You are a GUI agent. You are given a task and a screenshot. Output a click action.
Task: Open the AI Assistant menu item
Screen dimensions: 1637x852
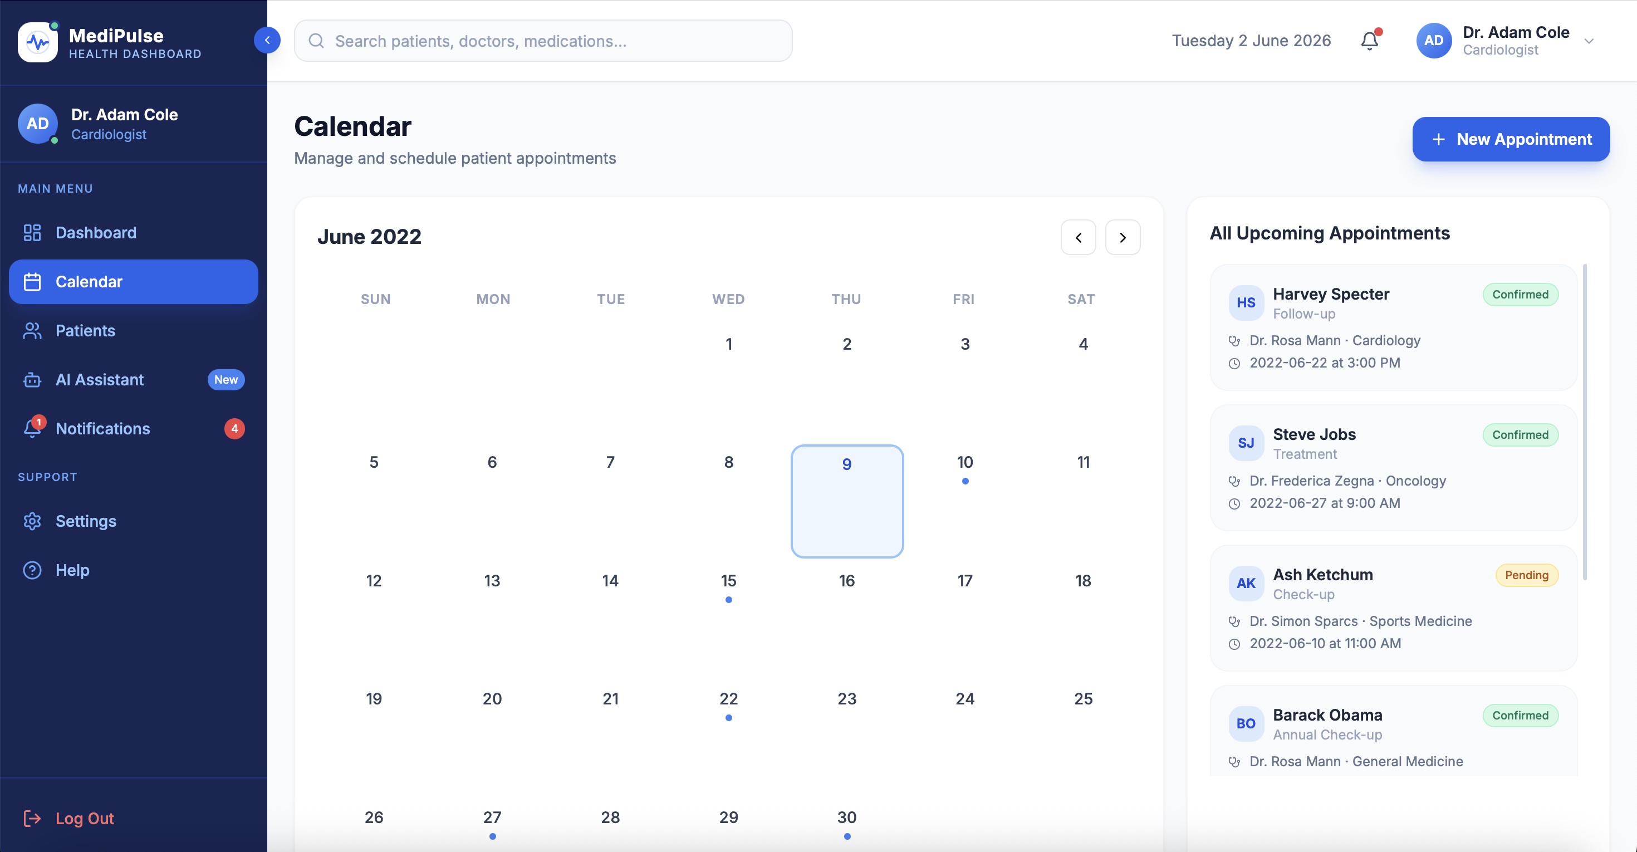134,379
